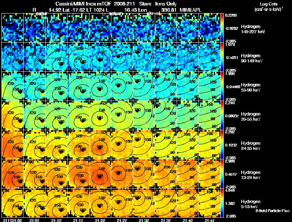Image resolution: width=292 pixels, height=222 pixels.
Task: Click the 21:07 time axis label
Action: pyautogui.click(x=34, y=220)
